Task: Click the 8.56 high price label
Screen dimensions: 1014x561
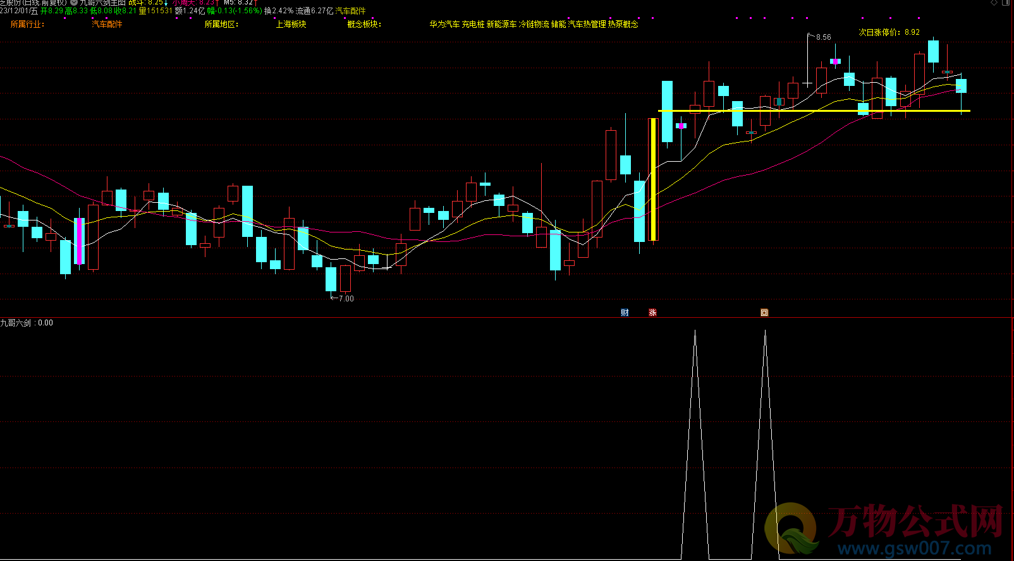Action: tap(824, 37)
